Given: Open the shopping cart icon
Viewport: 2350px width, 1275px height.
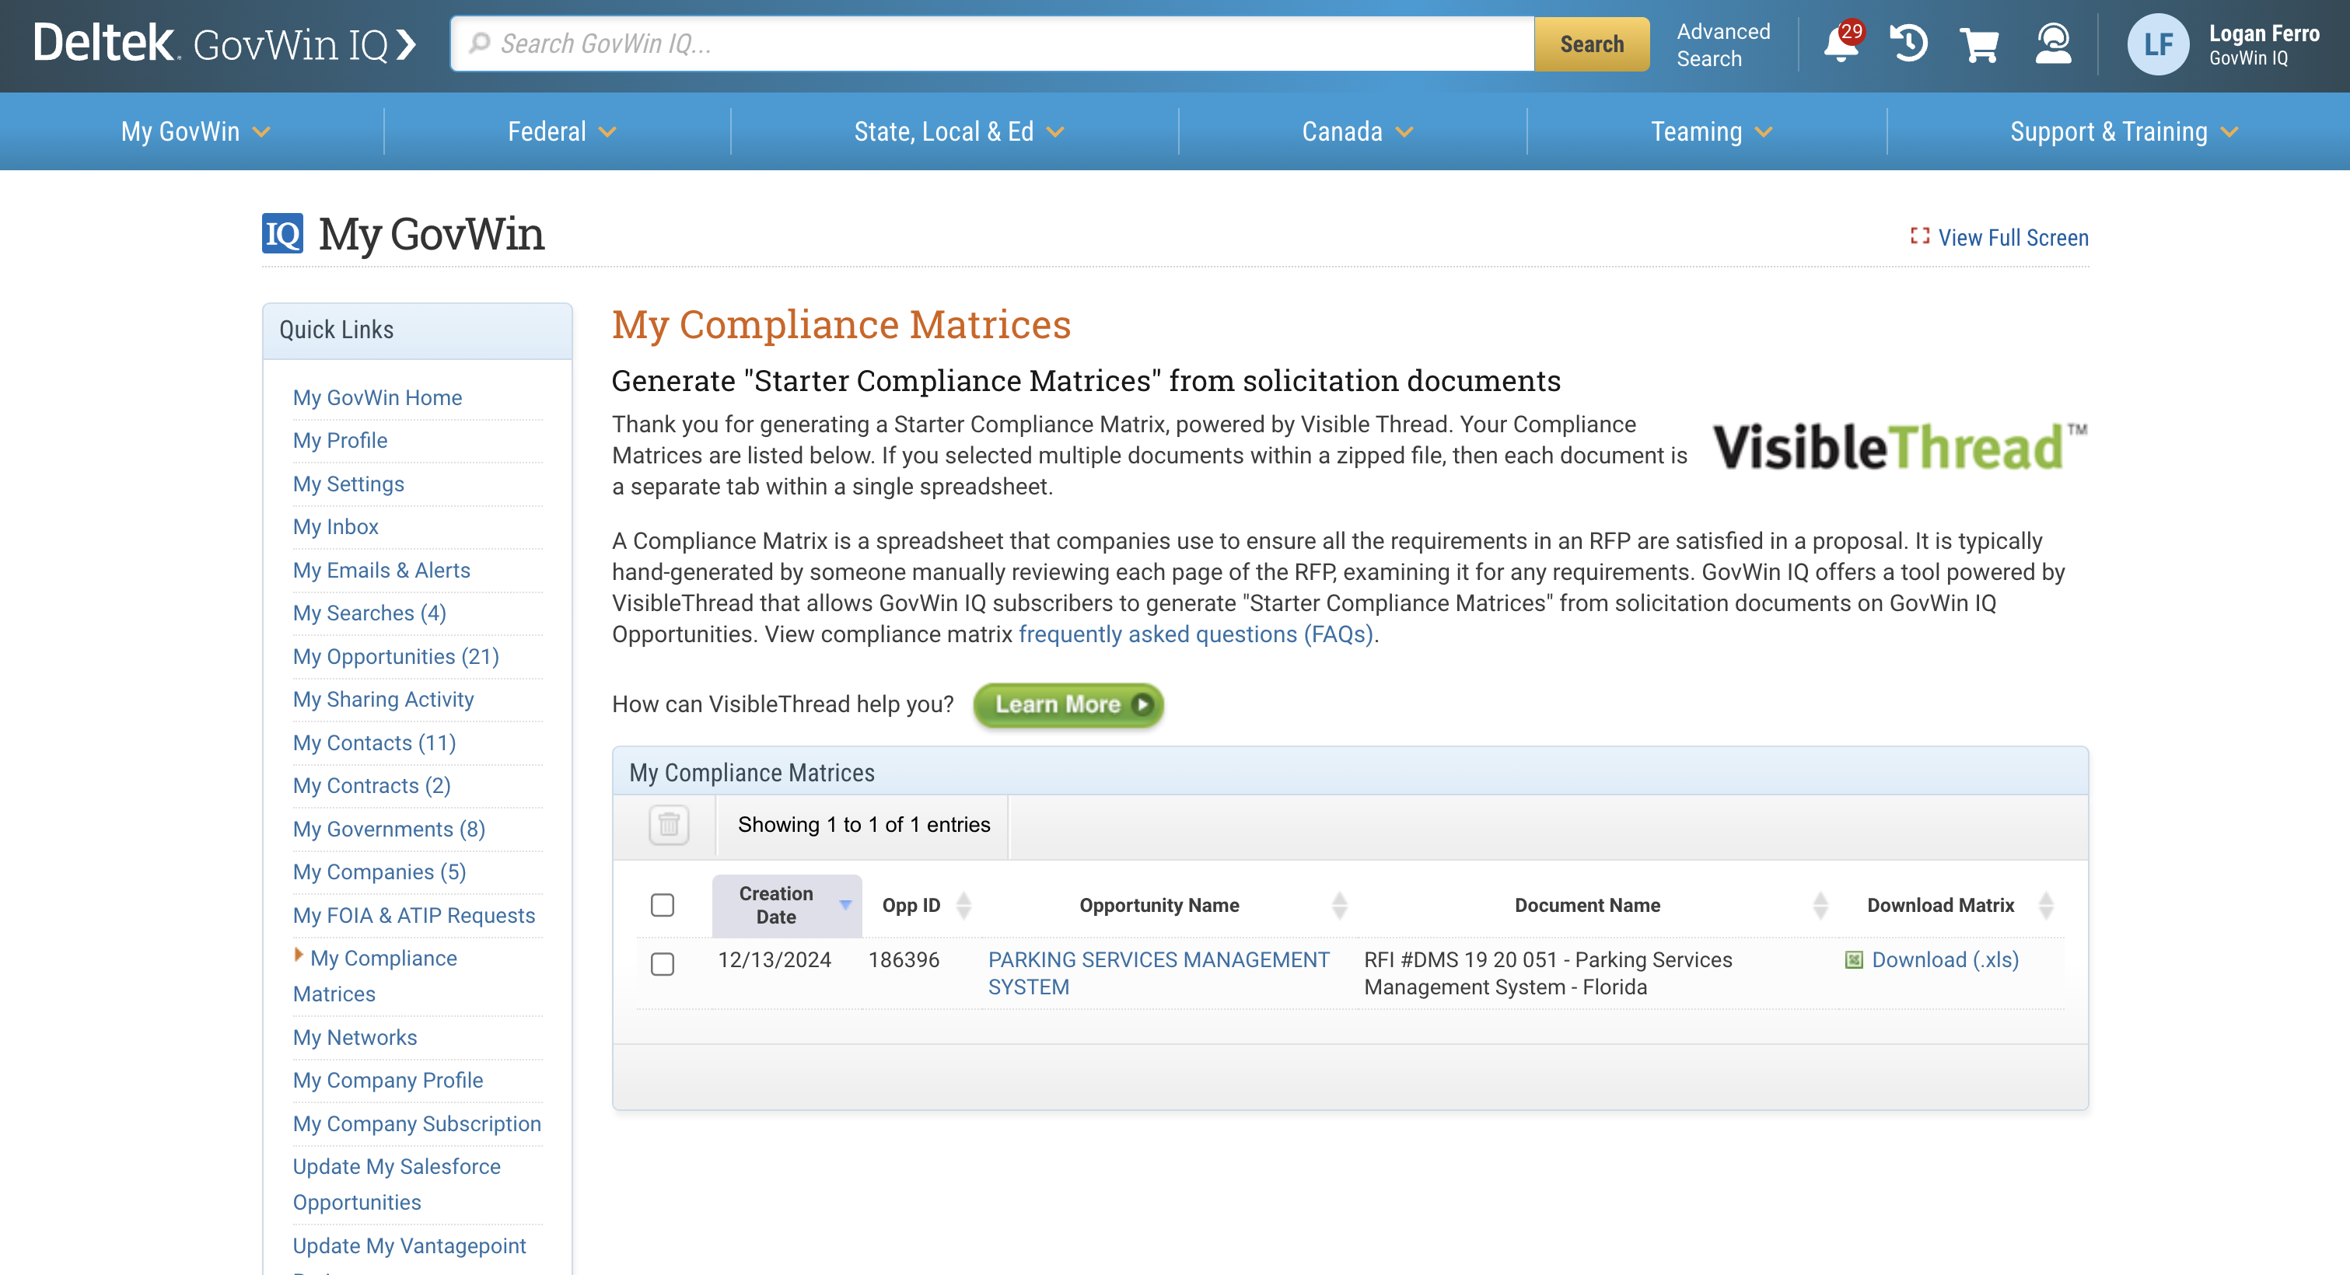Looking at the screenshot, I should coord(1979,44).
